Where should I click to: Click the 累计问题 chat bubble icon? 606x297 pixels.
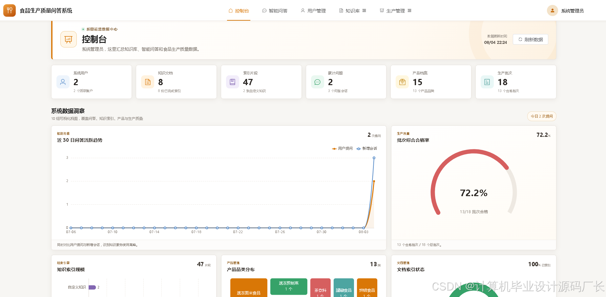(318, 82)
